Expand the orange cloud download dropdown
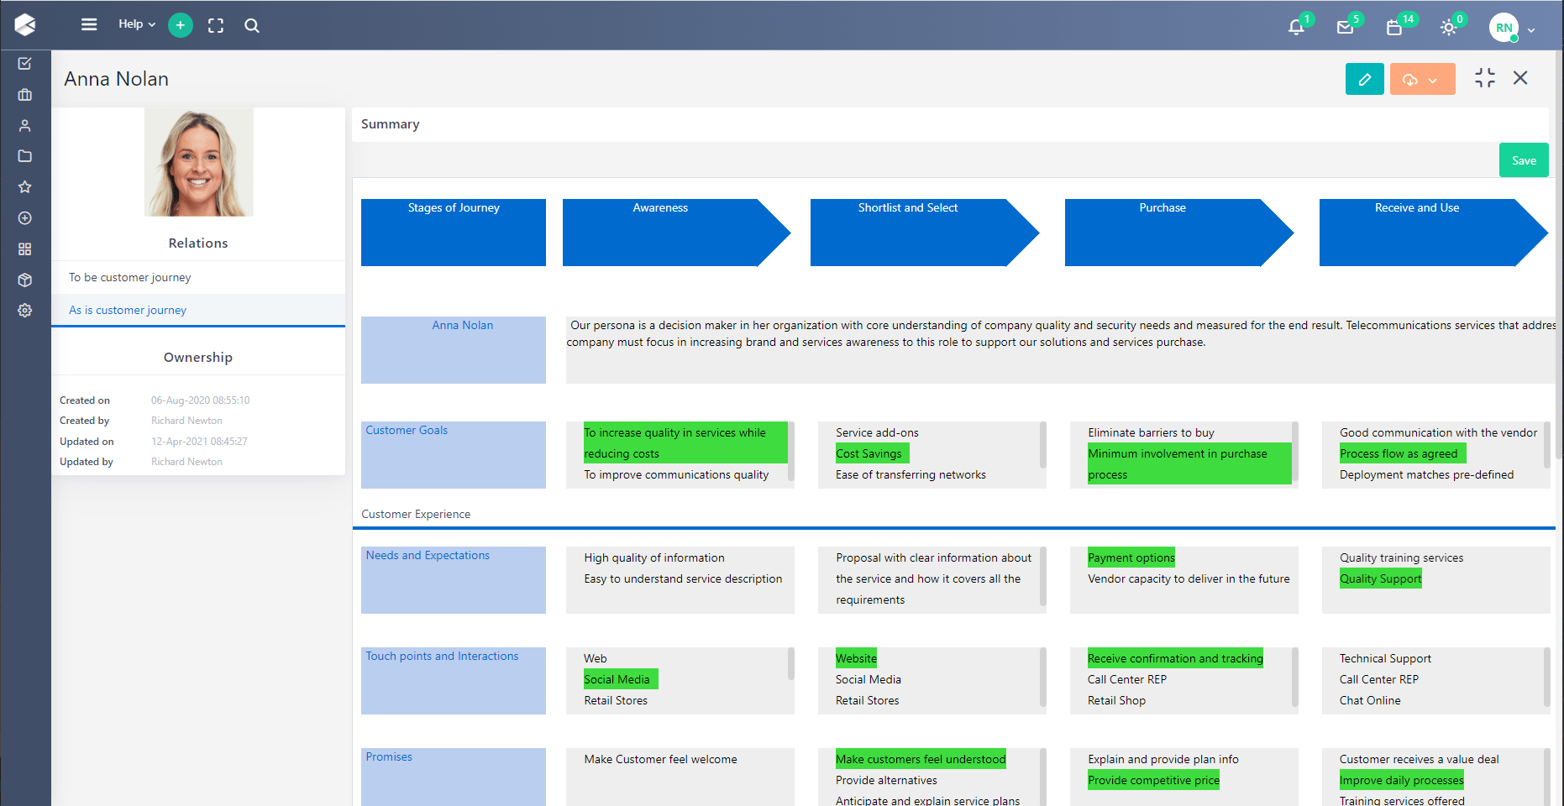 pos(1422,80)
